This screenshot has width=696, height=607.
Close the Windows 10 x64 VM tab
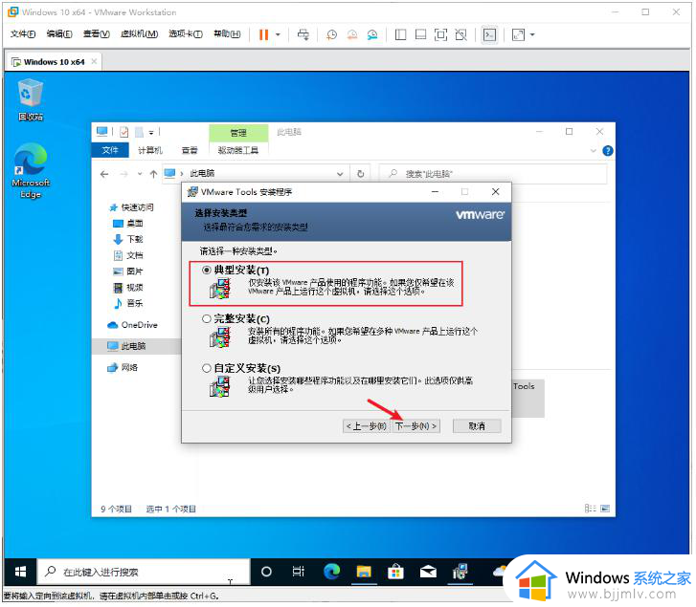point(94,61)
